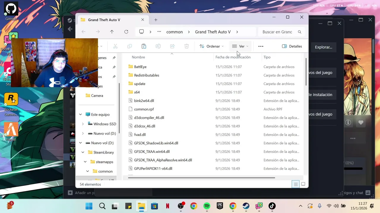
Task: Toggle the Detalles pane button
Action: coord(292,46)
